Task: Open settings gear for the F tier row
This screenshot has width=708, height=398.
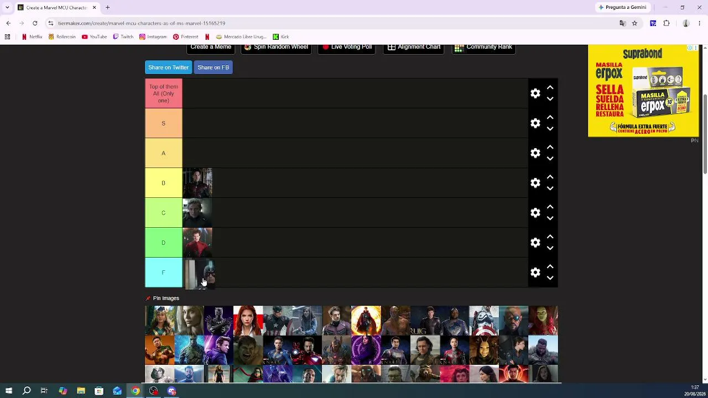Action: pyautogui.click(x=535, y=273)
